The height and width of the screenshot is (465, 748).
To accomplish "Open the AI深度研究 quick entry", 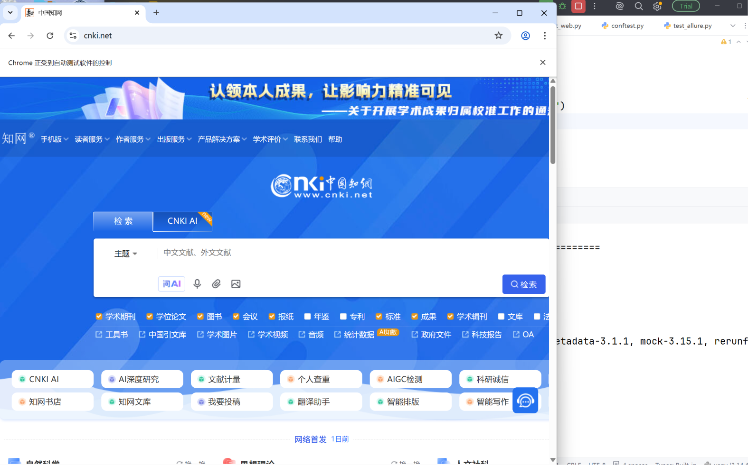I will (x=142, y=379).
